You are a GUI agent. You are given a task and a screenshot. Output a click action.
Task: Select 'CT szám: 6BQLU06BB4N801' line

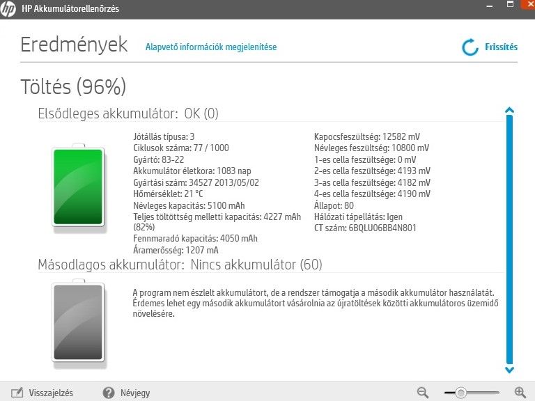365,228
